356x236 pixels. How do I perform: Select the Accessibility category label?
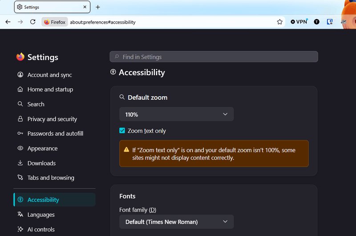point(43,199)
